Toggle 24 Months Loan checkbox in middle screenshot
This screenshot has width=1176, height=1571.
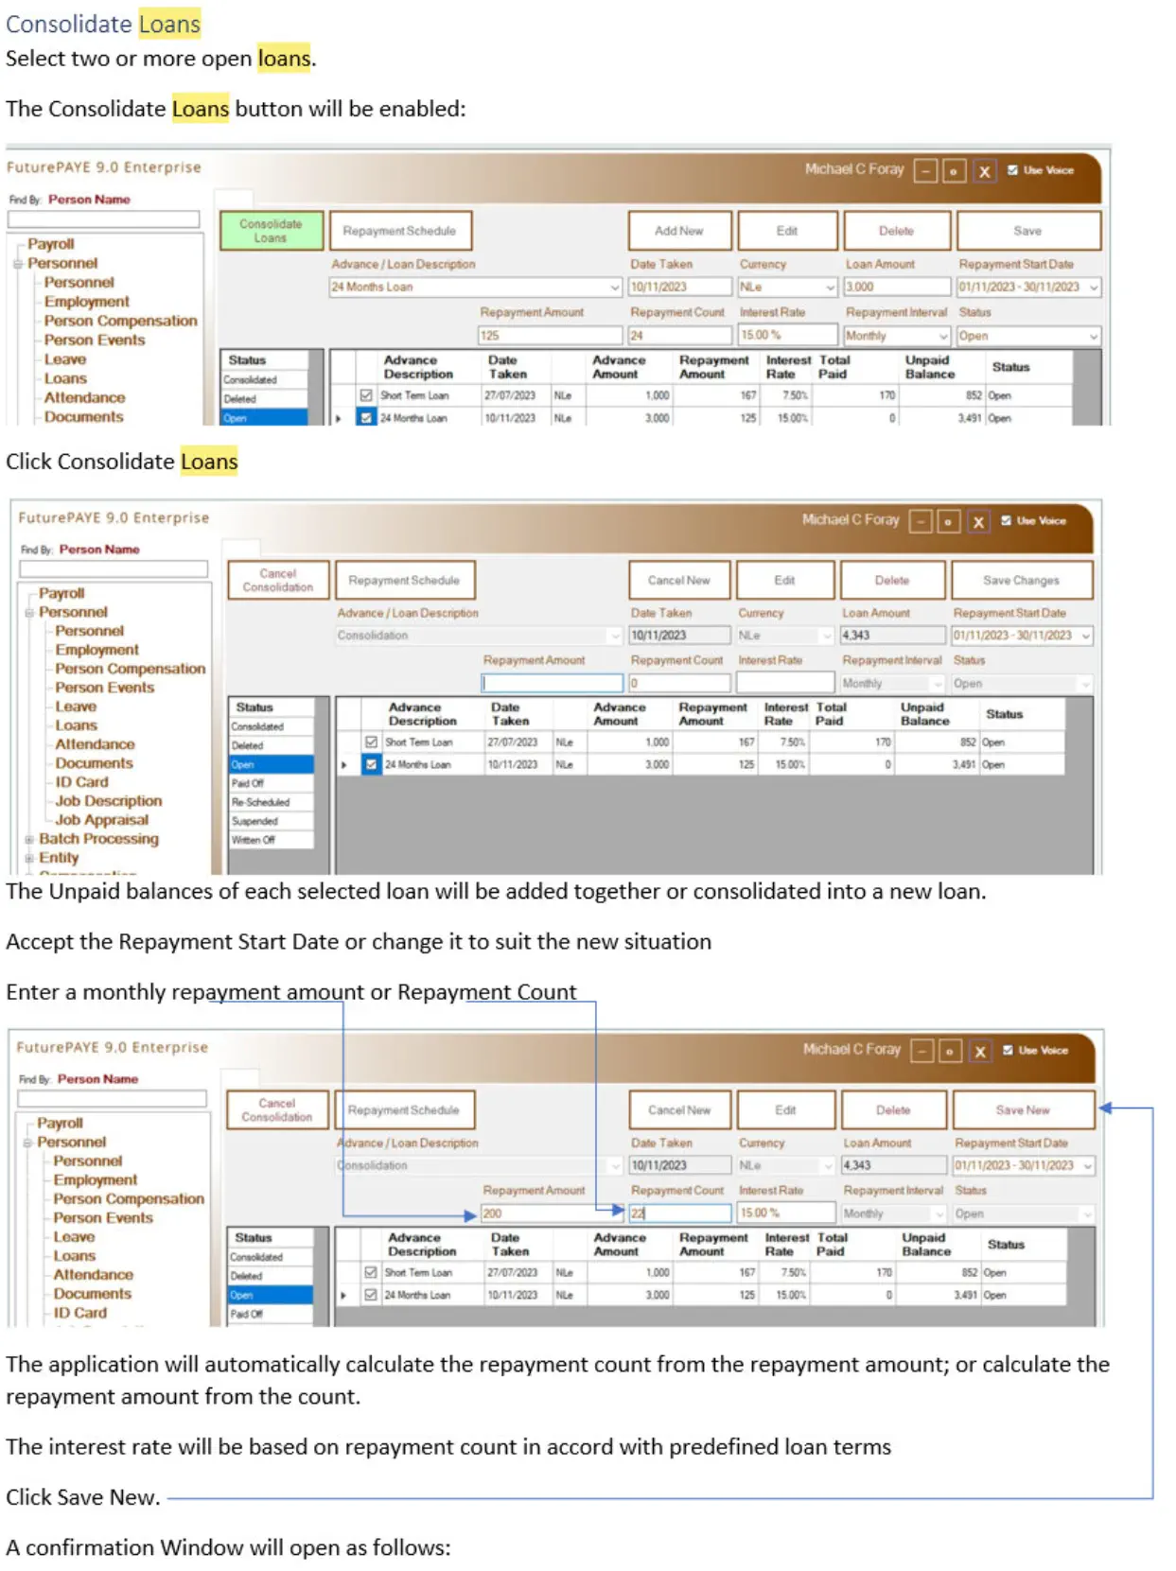click(x=371, y=764)
